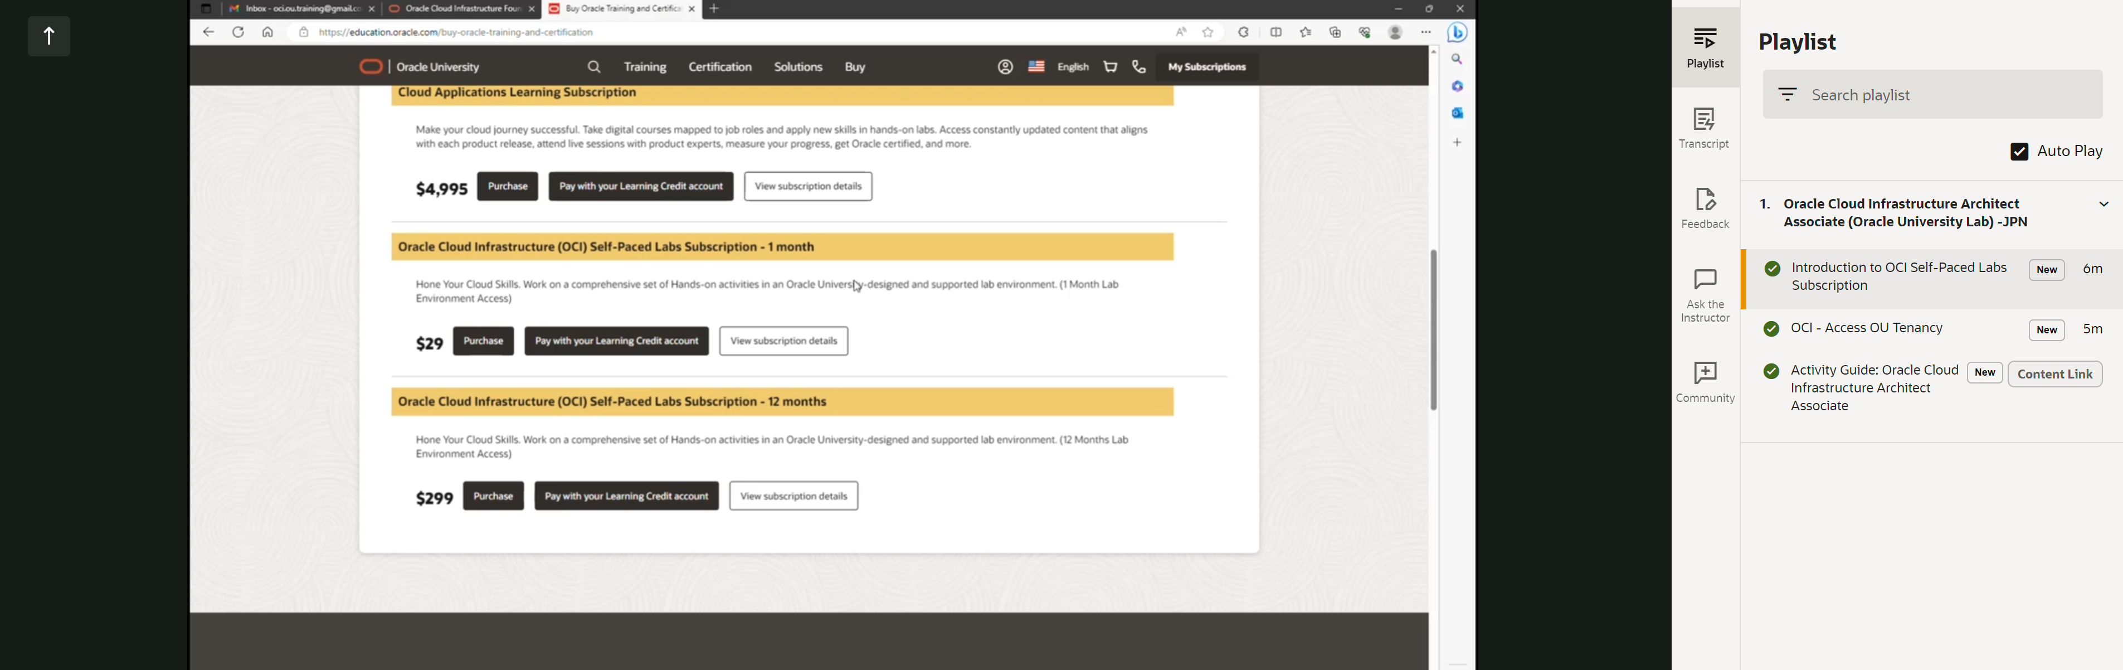Toggle the Auto Play checkbox

point(2018,152)
